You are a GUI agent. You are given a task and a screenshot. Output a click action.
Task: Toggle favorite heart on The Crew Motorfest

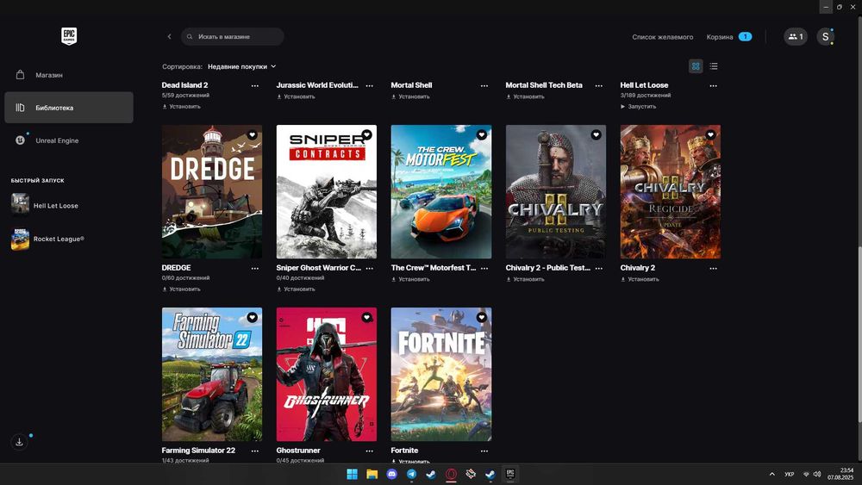[x=482, y=134]
